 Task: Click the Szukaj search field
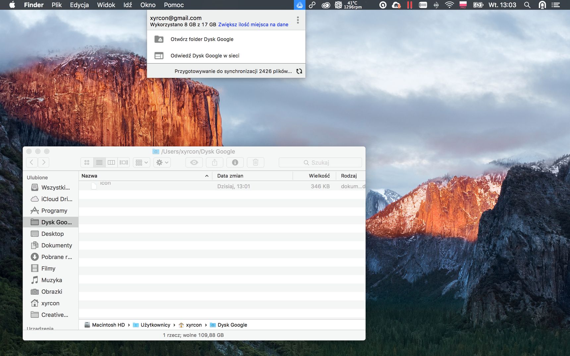click(320, 162)
